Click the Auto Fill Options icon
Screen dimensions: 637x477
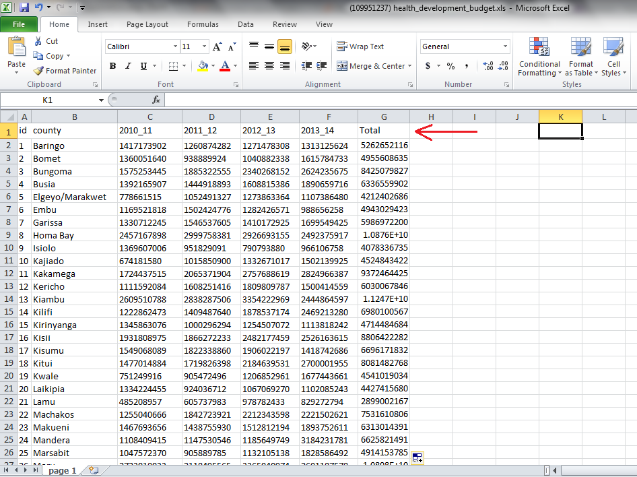[417, 458]
